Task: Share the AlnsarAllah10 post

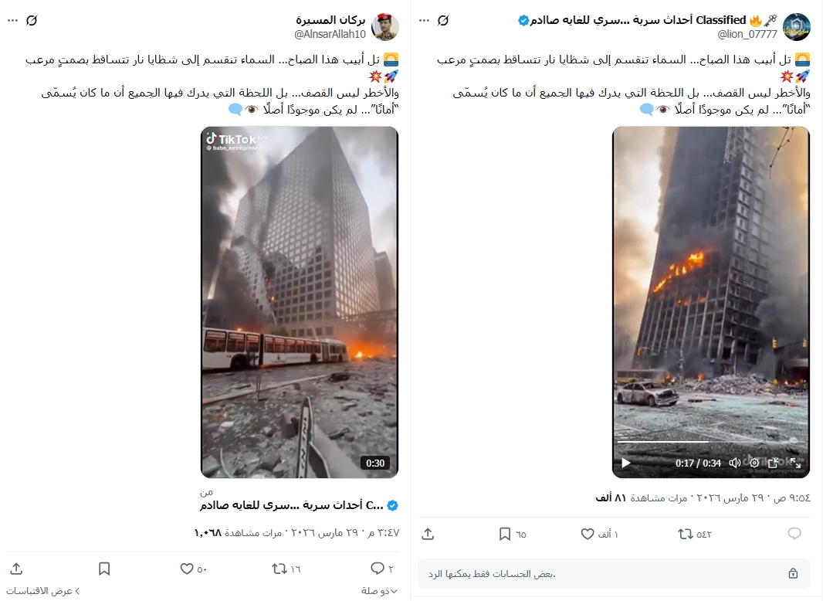Action: pos(16,569)
